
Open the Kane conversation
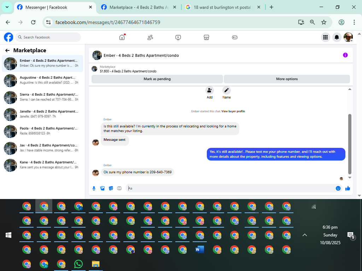[x=42, y=165]
